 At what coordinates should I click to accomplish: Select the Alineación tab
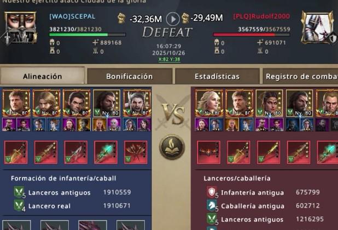(43, 76)
